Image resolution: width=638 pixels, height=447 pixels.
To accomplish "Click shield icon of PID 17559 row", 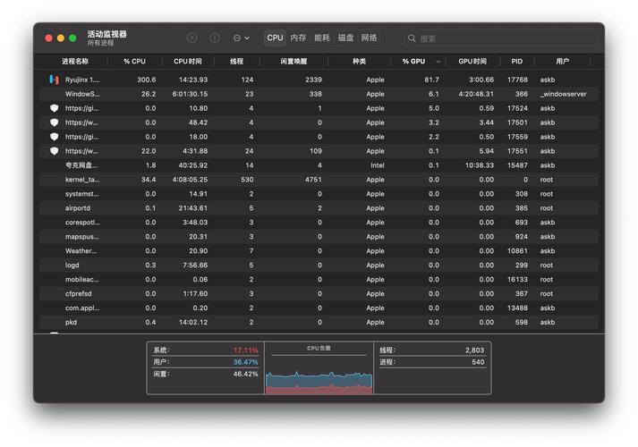I will pos(54,137).
